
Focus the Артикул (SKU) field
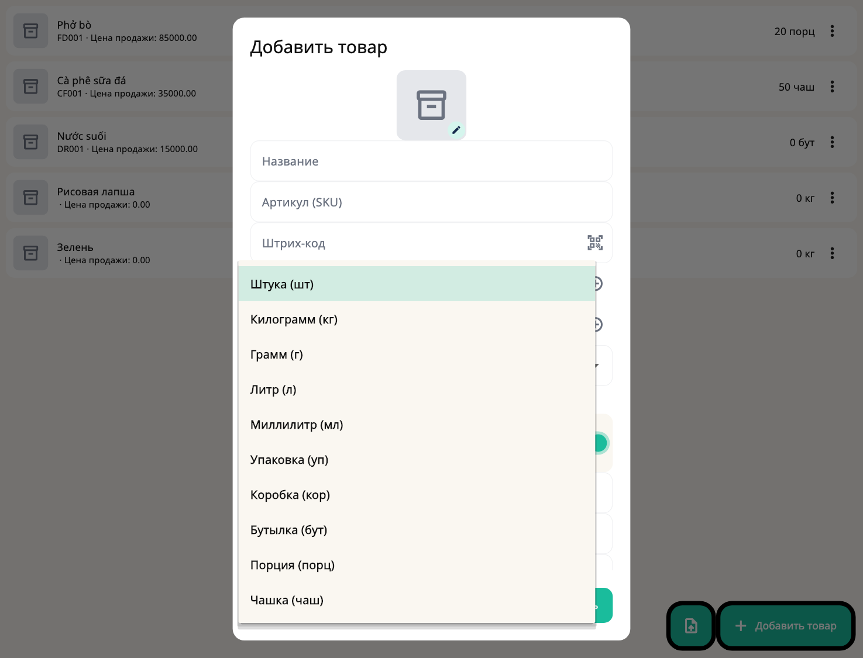[x=431, y=202]
